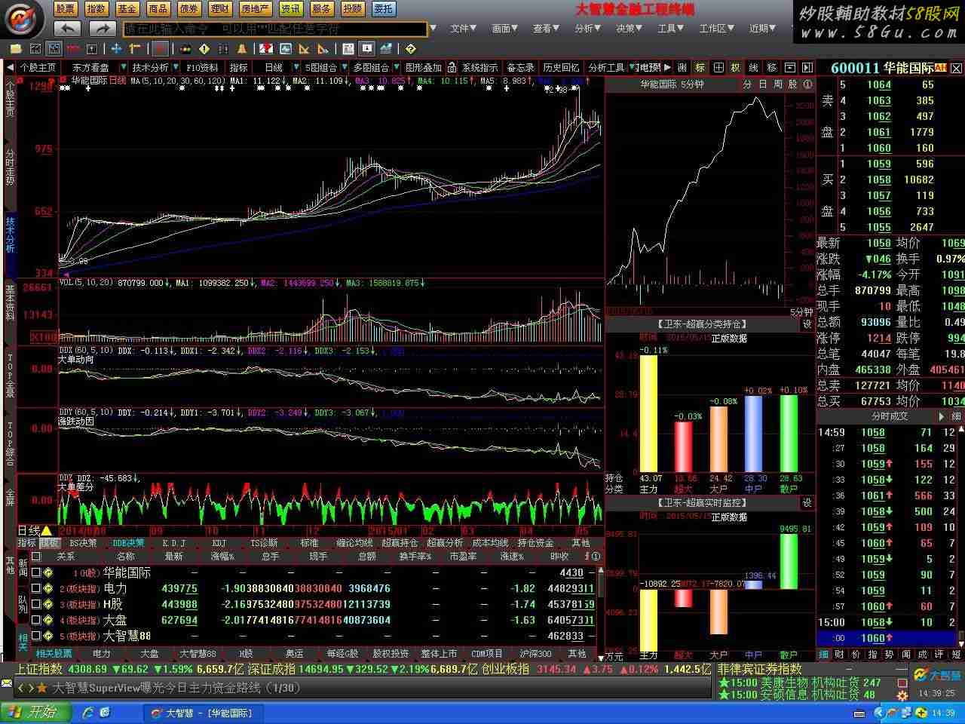Click the Internet Explorer quick launch icon
Image resolution: width=965 pixels, height=724 pixels.
[87, 712]
